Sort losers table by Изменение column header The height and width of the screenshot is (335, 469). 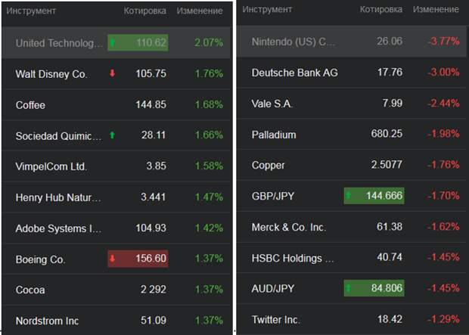pyautogui.click(x=436, y=10)
